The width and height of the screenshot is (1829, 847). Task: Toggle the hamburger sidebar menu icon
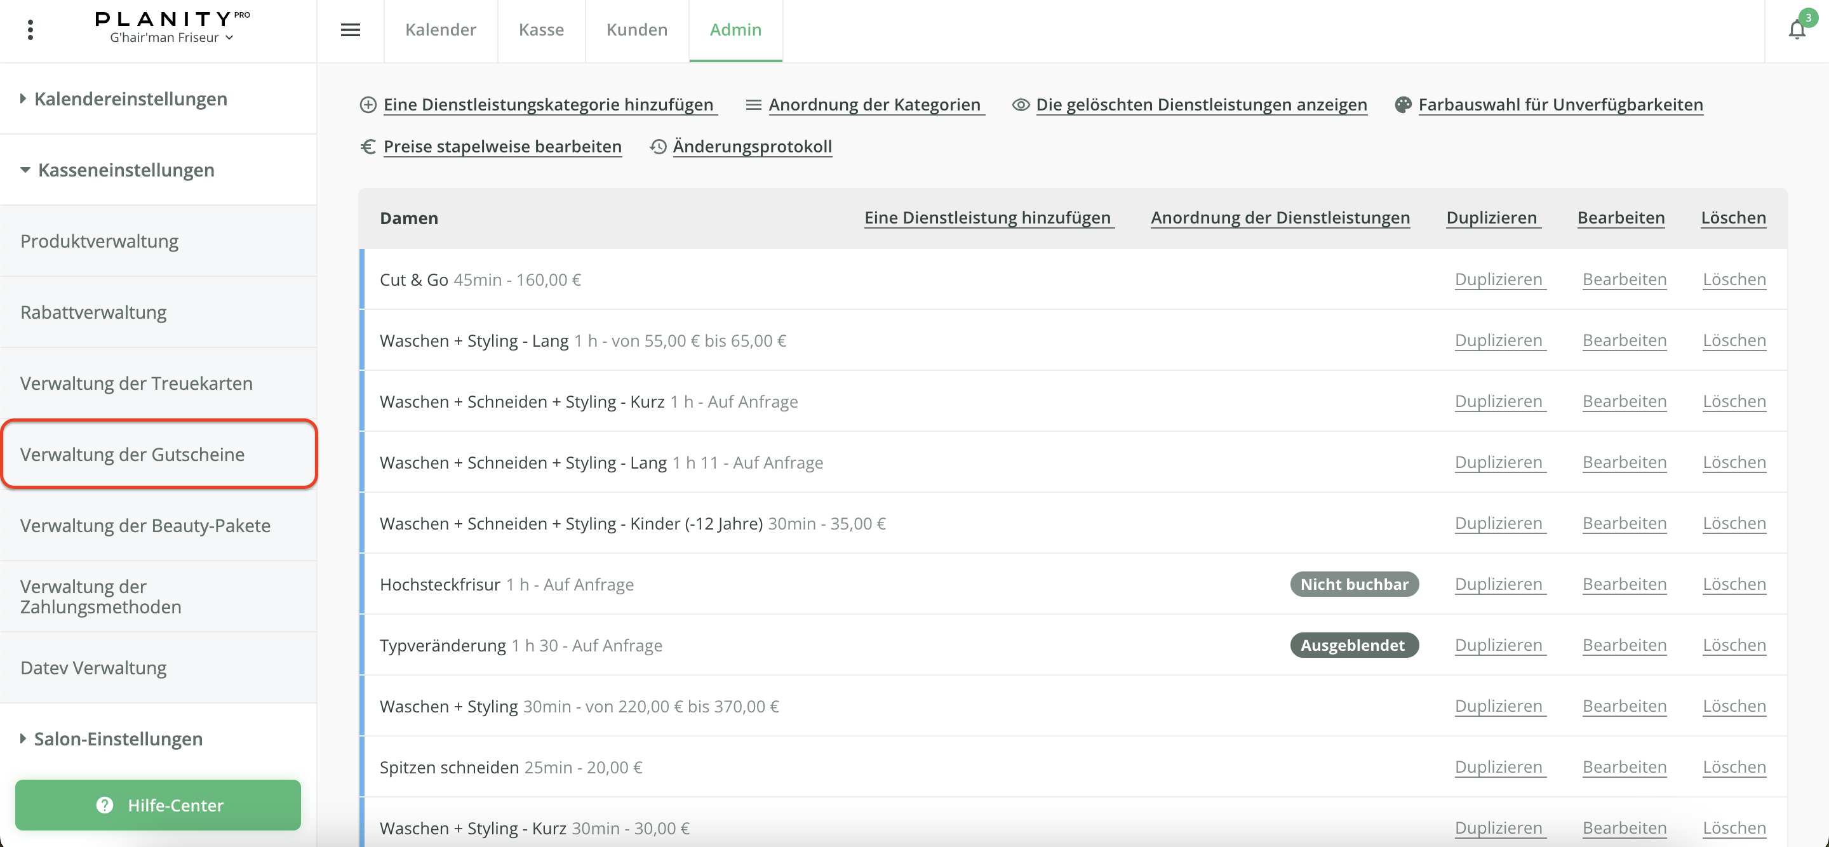350,30
